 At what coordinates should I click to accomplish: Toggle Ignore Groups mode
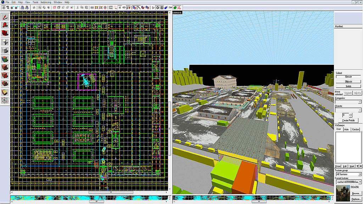tap(49, 8)
